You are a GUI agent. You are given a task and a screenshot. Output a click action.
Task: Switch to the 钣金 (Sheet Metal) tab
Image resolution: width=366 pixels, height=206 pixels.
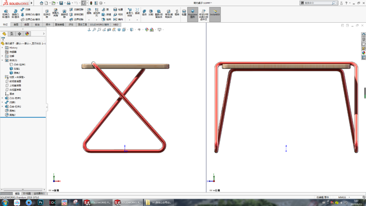tap(37, 24)
